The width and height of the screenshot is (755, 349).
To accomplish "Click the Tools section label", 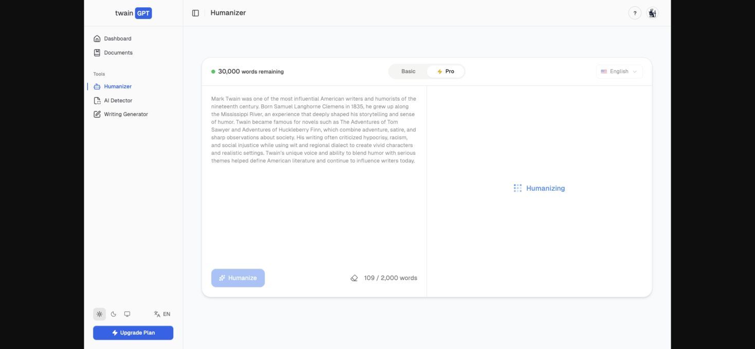I will click(x=99, y=74).
